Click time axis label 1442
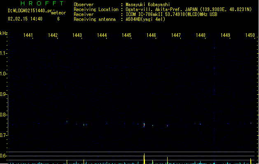This screenshot has width=259, height=164. (53, 35)
